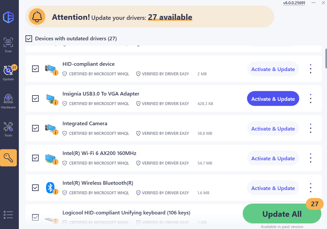Open more options for HID-compliant device
This screenshot has width=327, height=229.
(x=310, y=69)
